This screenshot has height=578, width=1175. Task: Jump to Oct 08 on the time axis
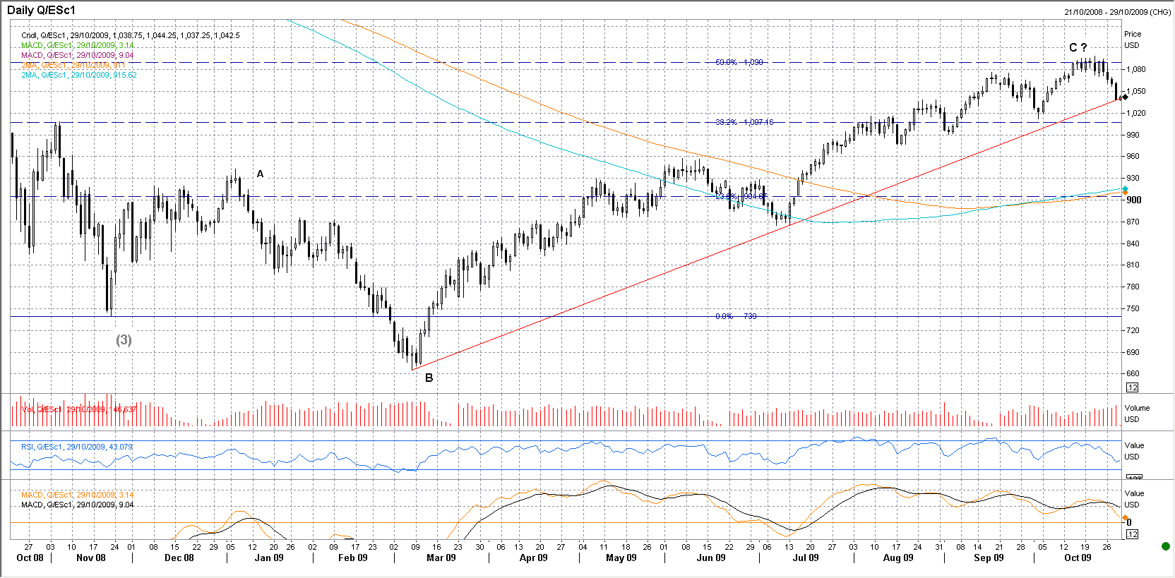(x=30, y=558)
